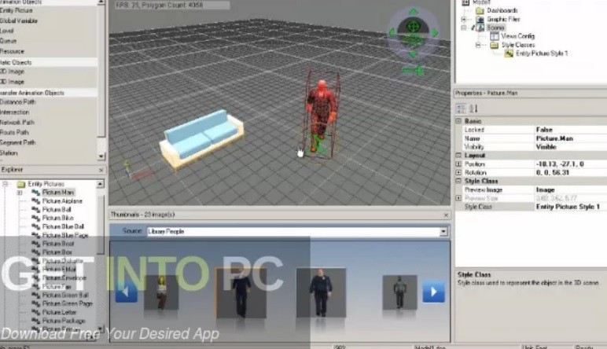Screen dimensions: 607x349
Task: Select the Views Config node icon
Action: [493, 36]
